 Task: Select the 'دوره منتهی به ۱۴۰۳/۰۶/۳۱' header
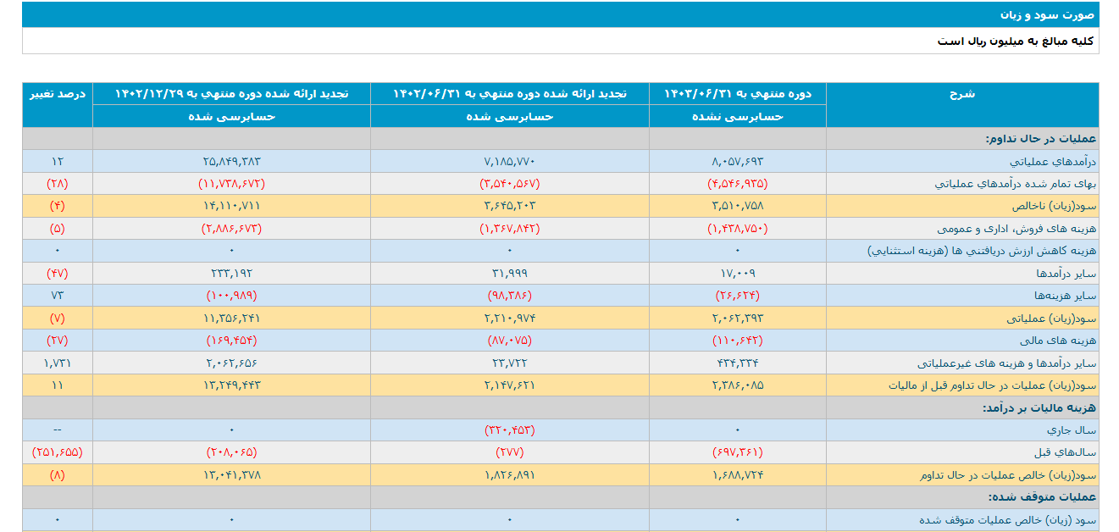[x=738, y=94]
